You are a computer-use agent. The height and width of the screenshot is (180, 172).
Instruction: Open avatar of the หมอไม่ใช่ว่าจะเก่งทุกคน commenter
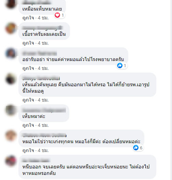11,135
